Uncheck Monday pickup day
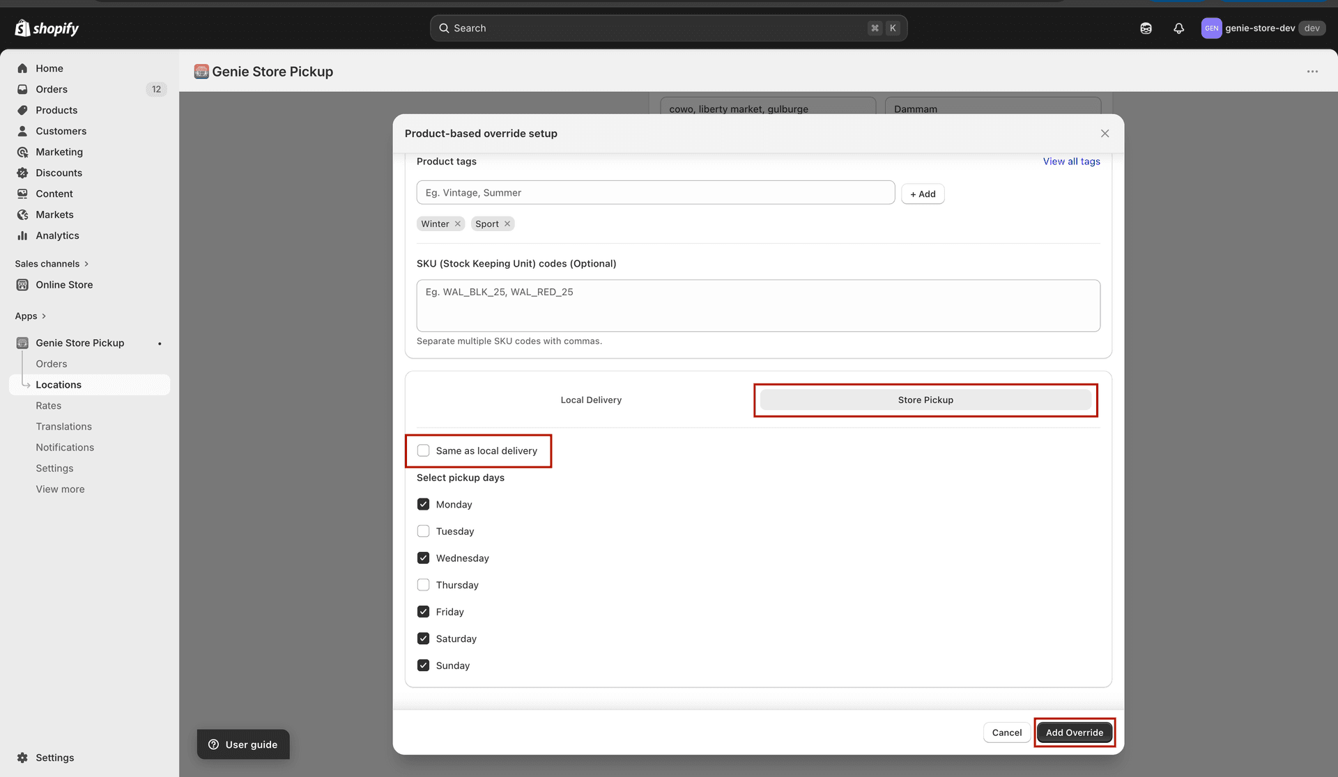 coord(423,504)
